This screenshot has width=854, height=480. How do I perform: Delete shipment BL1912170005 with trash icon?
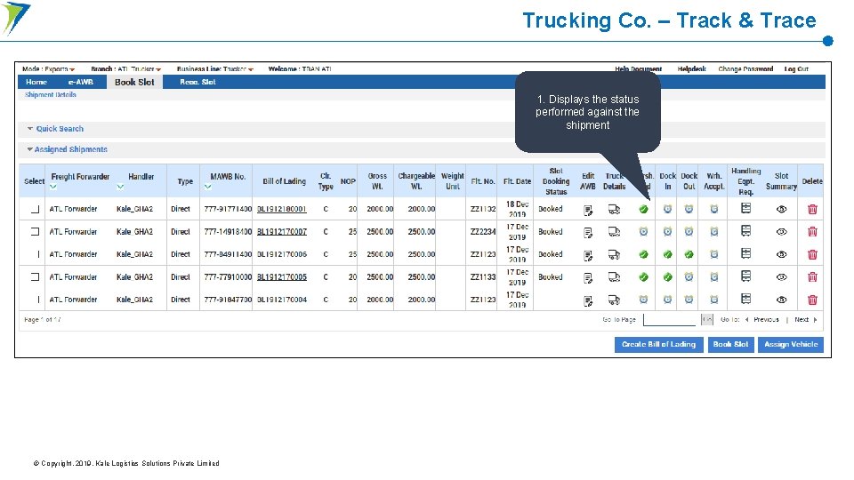coord(812,277)
